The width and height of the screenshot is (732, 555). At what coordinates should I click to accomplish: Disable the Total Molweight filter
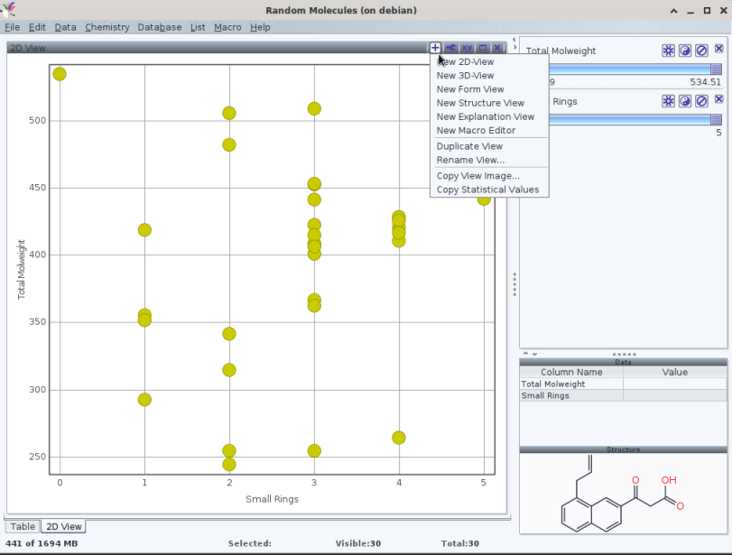[700, 51]
